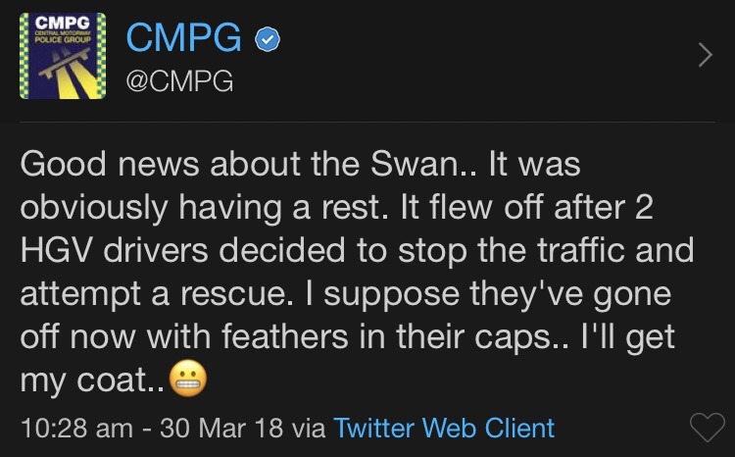This screenshot has height=457, width=735.
Task: Open the Twitter Web Client link
Action: click(443, 428)
